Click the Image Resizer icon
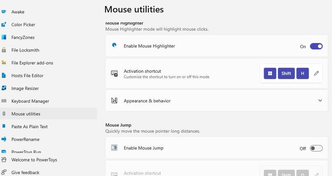Viewport: 332px width, 176px height. 4,88
